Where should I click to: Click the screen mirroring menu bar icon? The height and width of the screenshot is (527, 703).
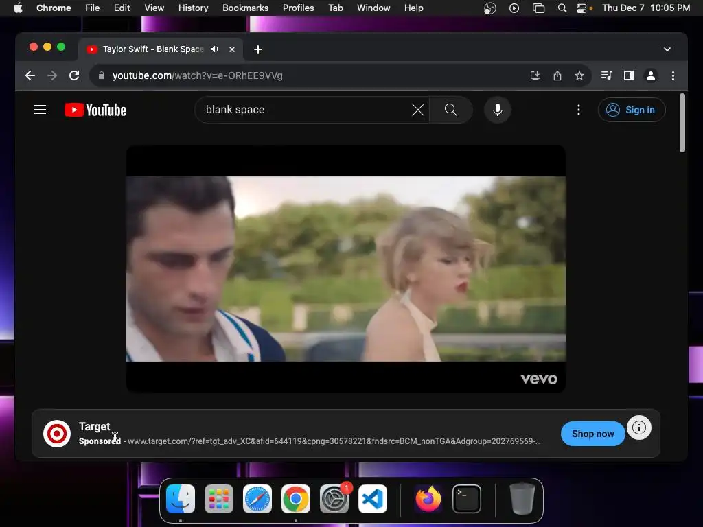(x=538, y=8)
